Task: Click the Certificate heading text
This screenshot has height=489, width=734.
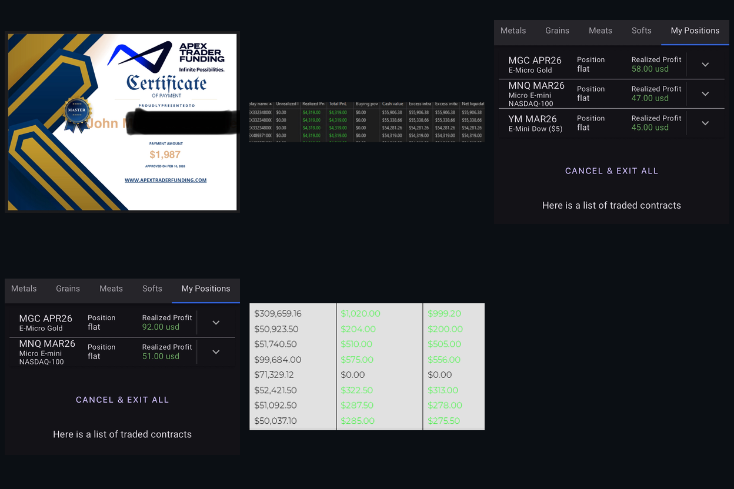Action: (x=166, y=83)
